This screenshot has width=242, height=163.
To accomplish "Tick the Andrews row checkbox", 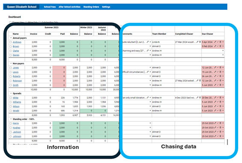I will [11, 42].
